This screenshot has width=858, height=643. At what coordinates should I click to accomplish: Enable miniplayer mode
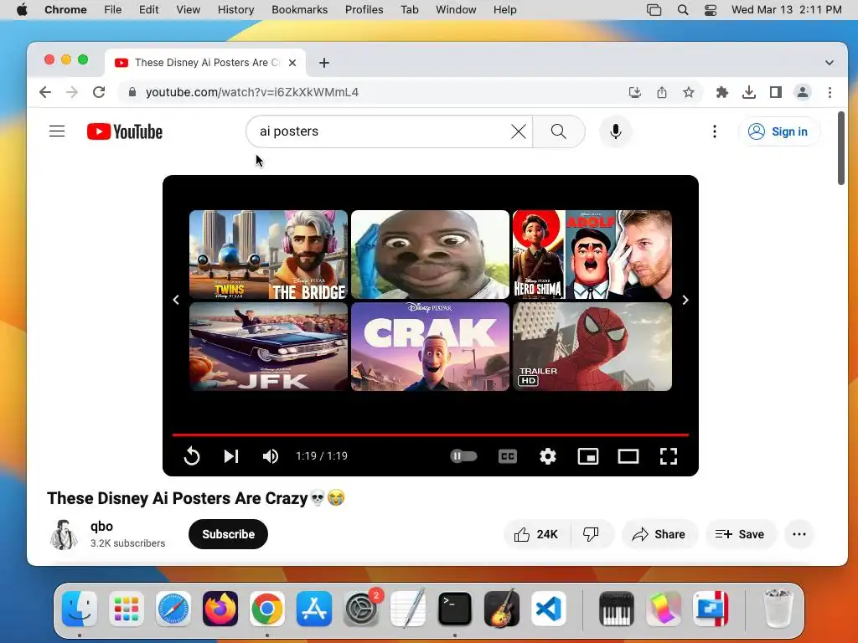(x=588, y=456)
